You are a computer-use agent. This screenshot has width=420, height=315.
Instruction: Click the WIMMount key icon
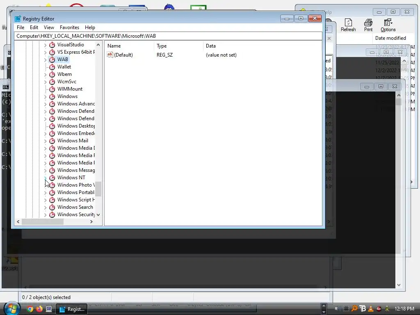52,89
